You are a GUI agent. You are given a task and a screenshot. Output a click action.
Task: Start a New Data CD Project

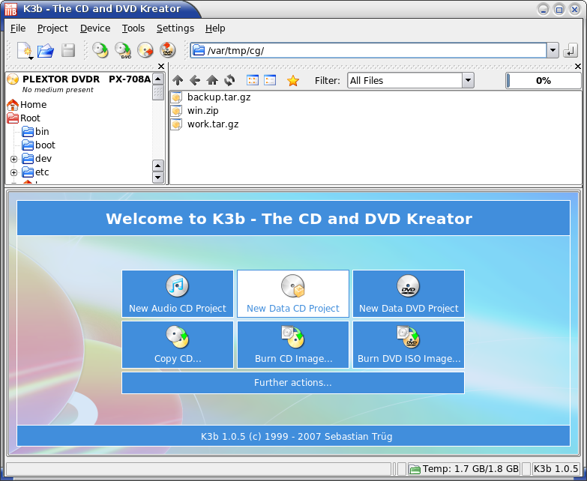point(293,294)
